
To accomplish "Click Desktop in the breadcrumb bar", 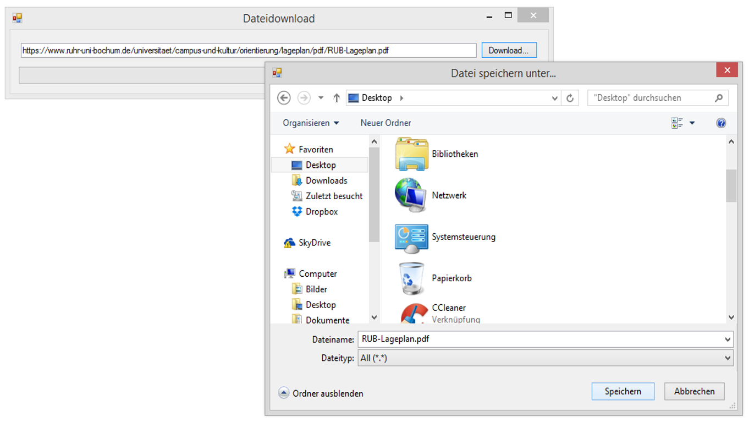I will pos(376,97).
